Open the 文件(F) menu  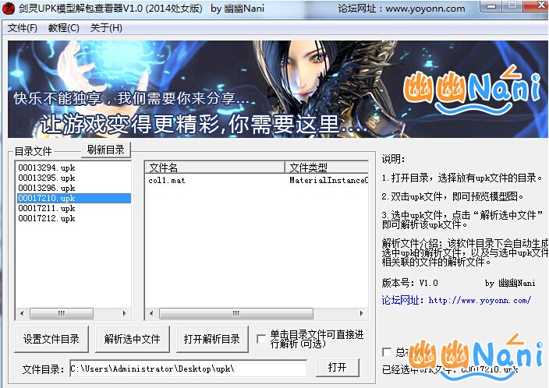pos(23,27)
